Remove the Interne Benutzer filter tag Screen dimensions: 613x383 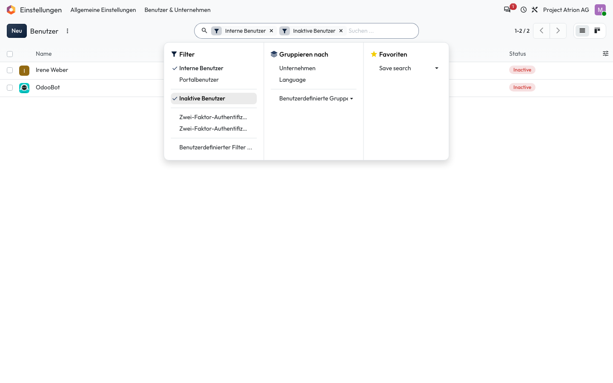pos(271,31)
